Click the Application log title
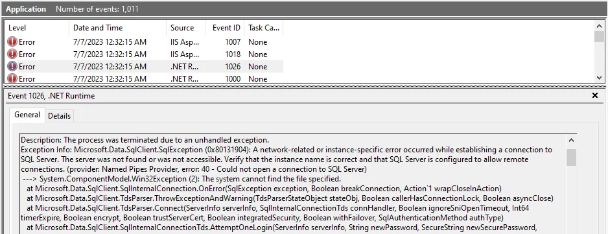608x234 pixels. (26, 9)
